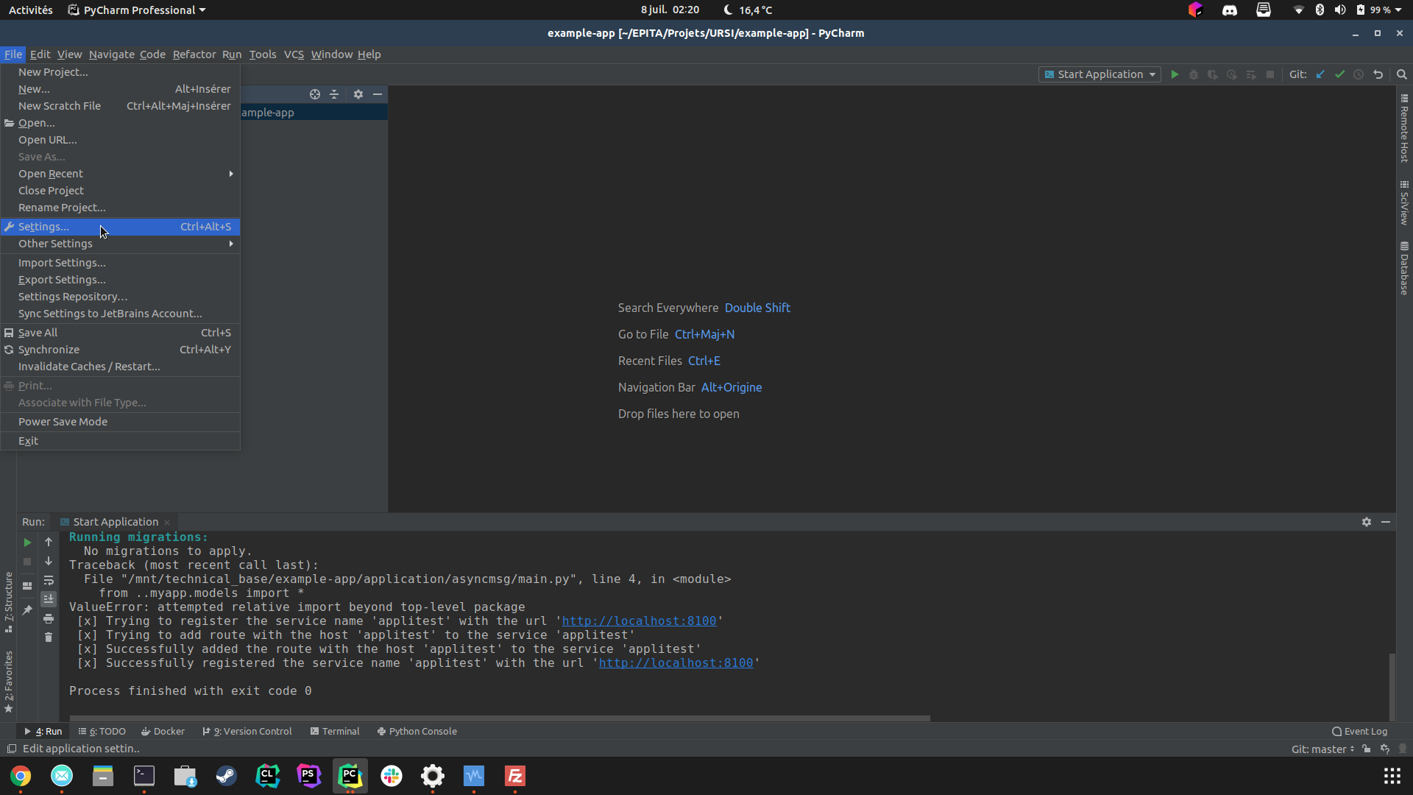This screenshot has height=795, width=1413.
Task: Open the 7: Structure side panel
Action: click(x=9, y=602)
